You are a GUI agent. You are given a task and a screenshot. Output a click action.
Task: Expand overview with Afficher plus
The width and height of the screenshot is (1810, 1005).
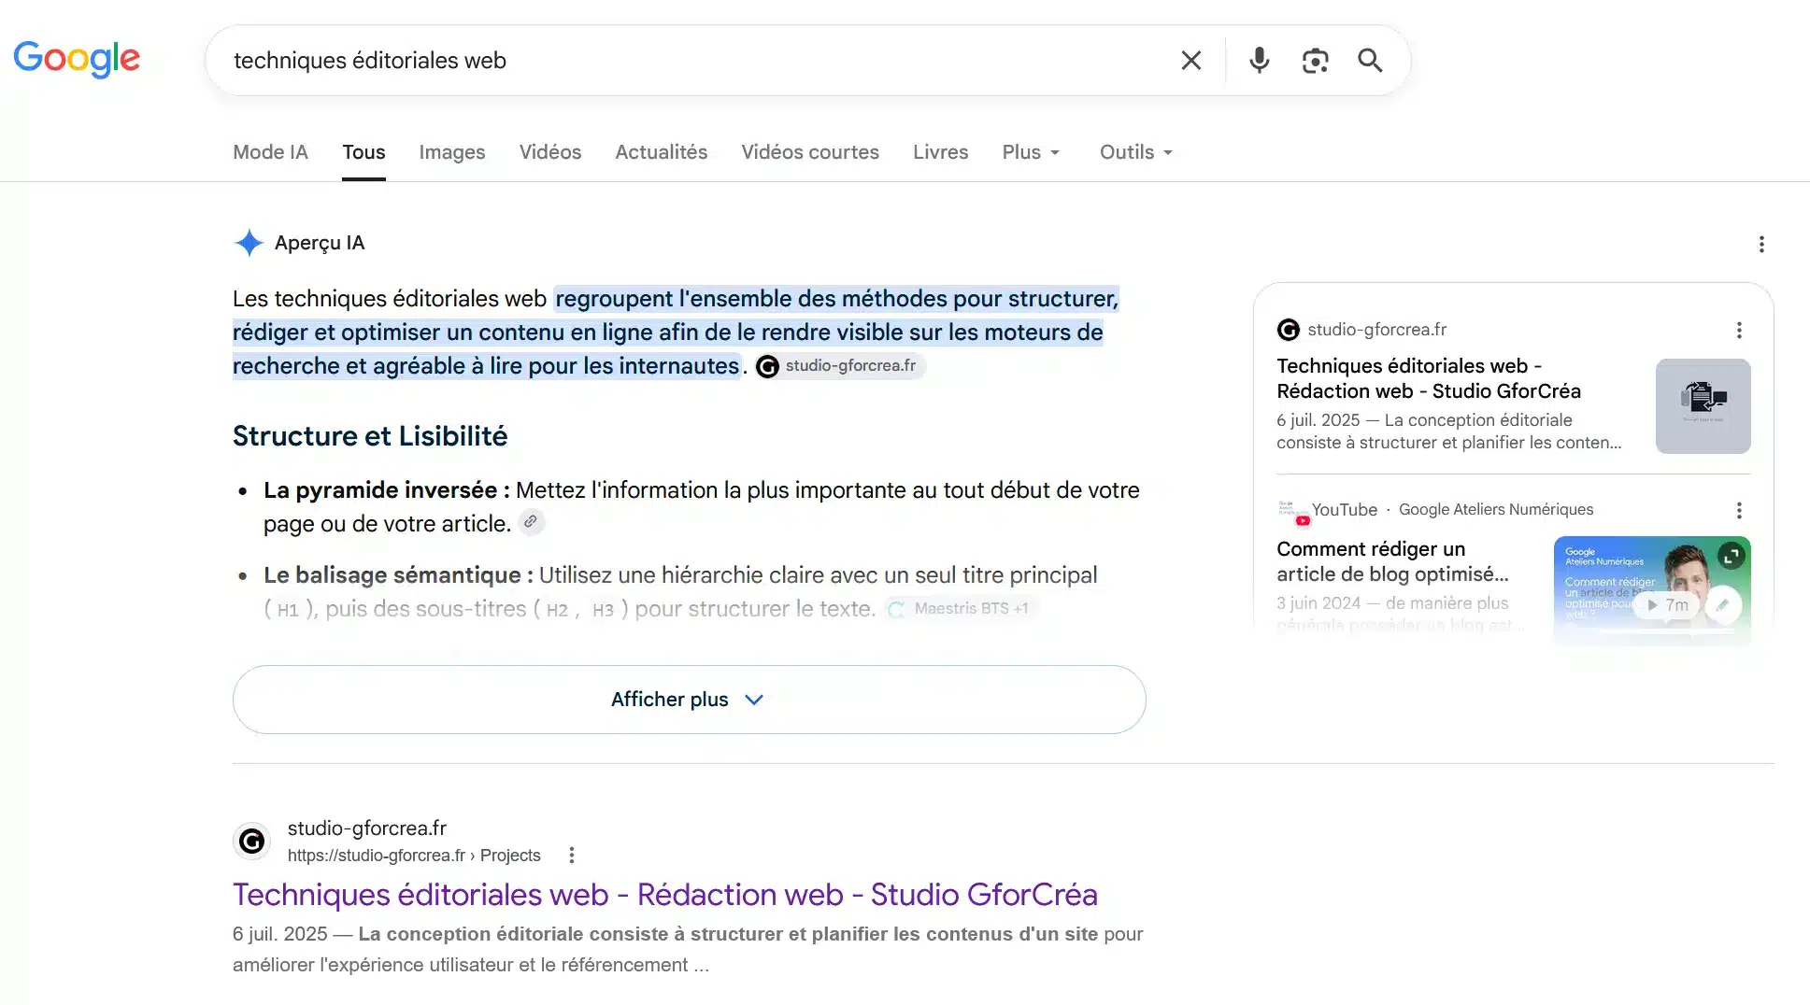click(x=689, y=700)
